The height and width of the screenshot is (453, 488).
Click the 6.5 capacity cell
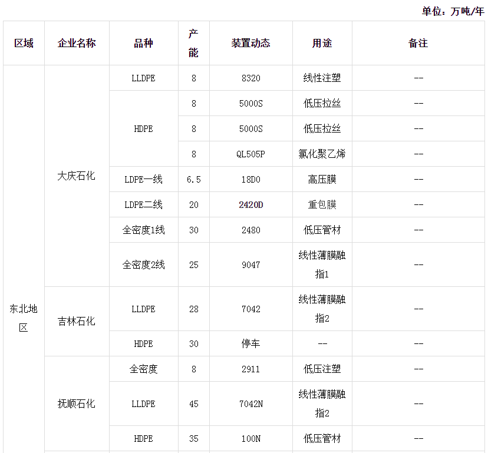click(193, 179)
